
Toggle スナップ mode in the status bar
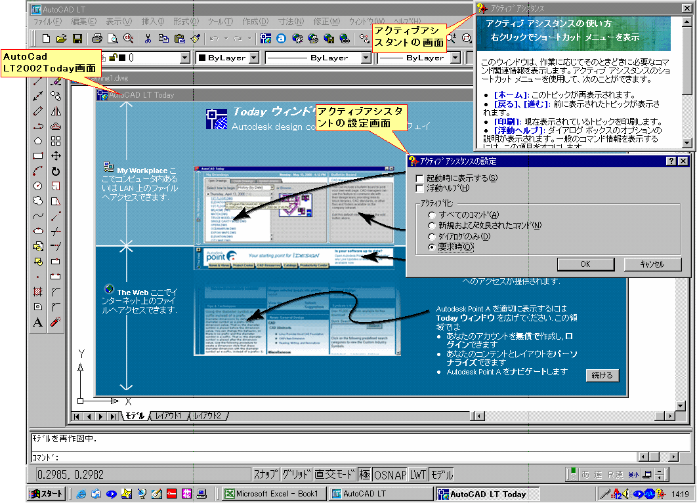click(266, 475)
